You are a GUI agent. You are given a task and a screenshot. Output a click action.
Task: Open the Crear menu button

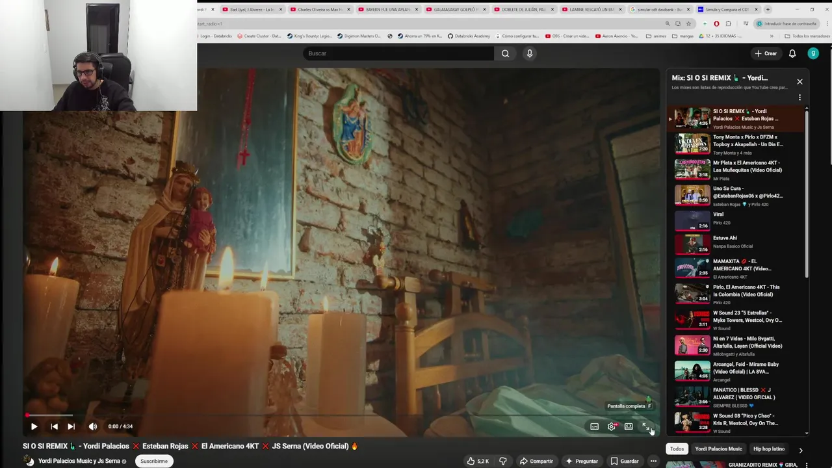click(766, 53)
